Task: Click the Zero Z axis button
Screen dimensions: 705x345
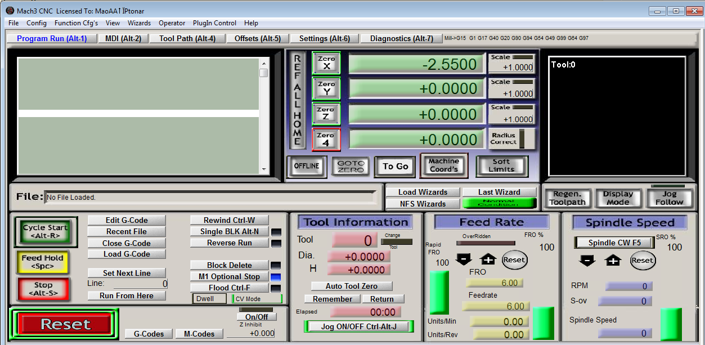Action: click(326, 114)
